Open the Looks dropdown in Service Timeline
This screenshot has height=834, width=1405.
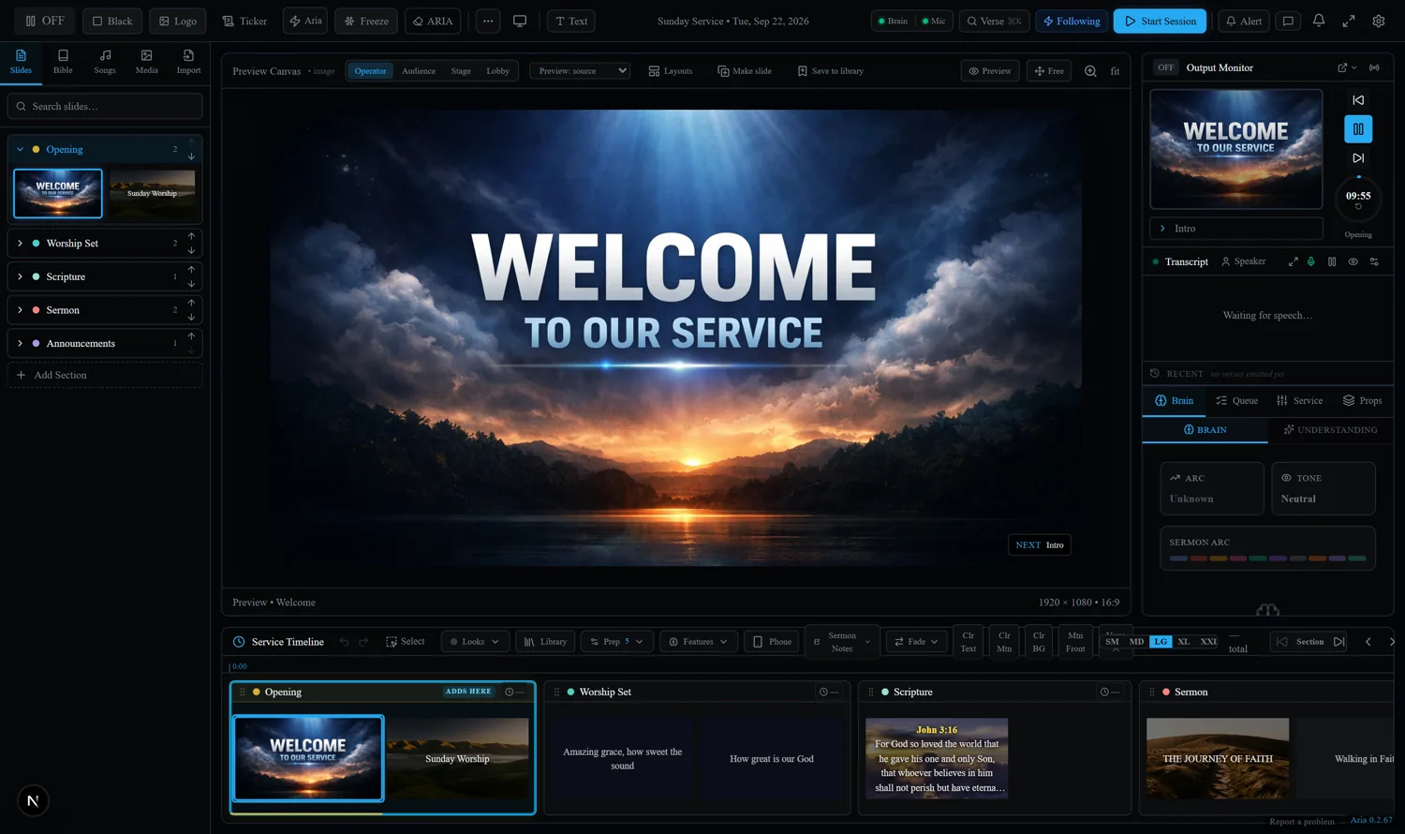pyautogui.click(x=475, y=642)
